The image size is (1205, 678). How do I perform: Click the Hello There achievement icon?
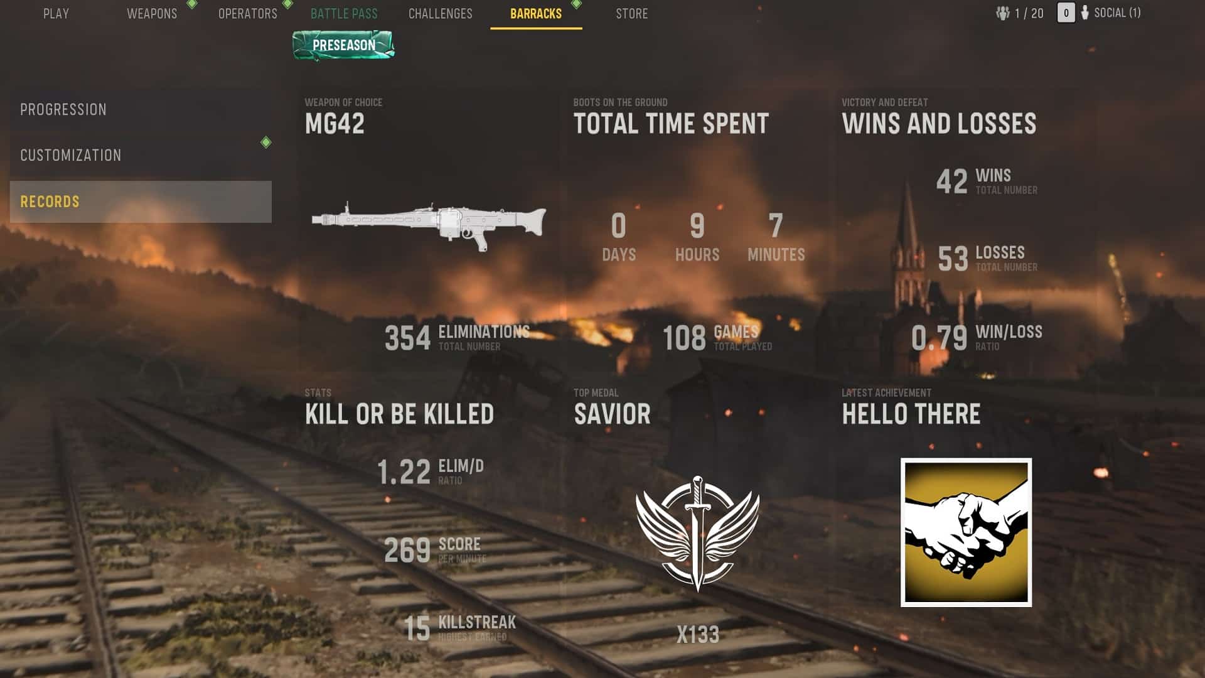click(x=966, y=532)
